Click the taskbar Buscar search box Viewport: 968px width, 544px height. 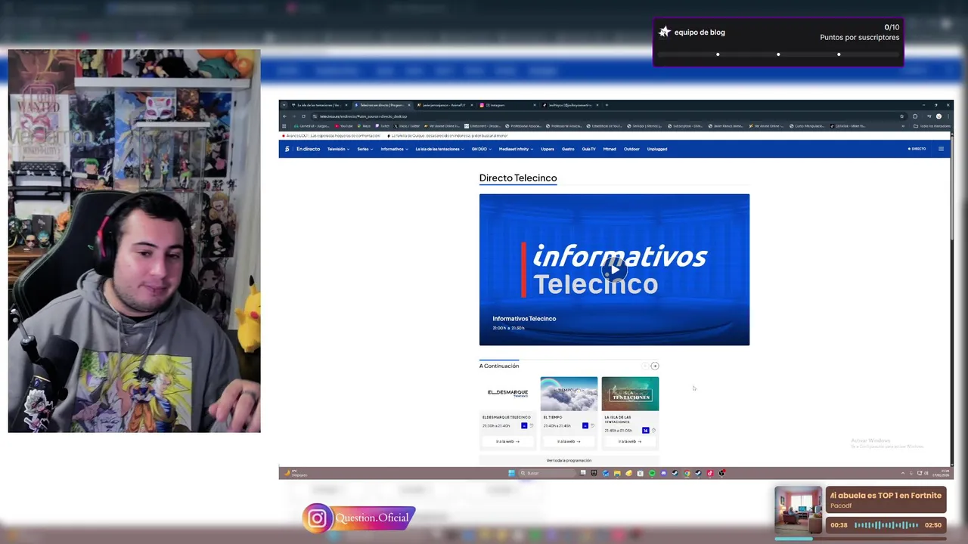[547, 473]
